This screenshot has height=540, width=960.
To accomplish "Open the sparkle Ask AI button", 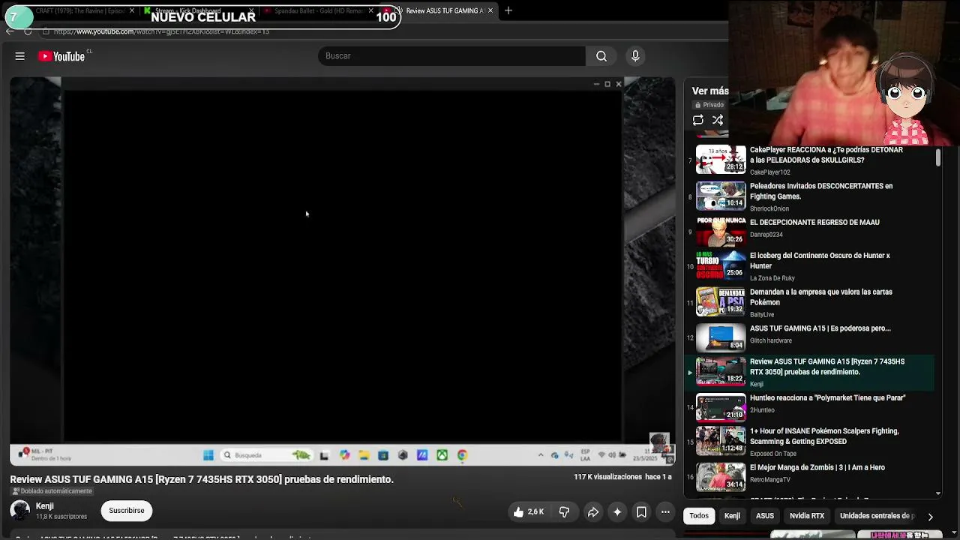I will pos(617,512).
